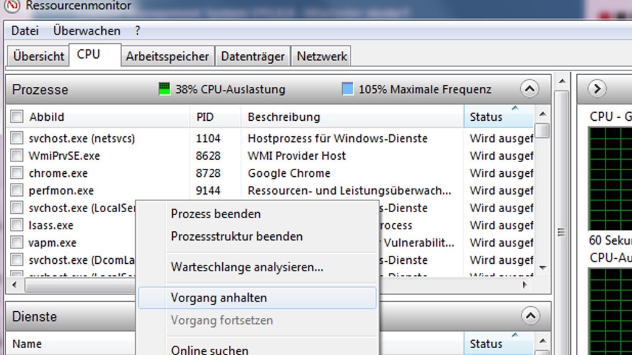Choose Prozess beenden from context menu

[257, 214]
